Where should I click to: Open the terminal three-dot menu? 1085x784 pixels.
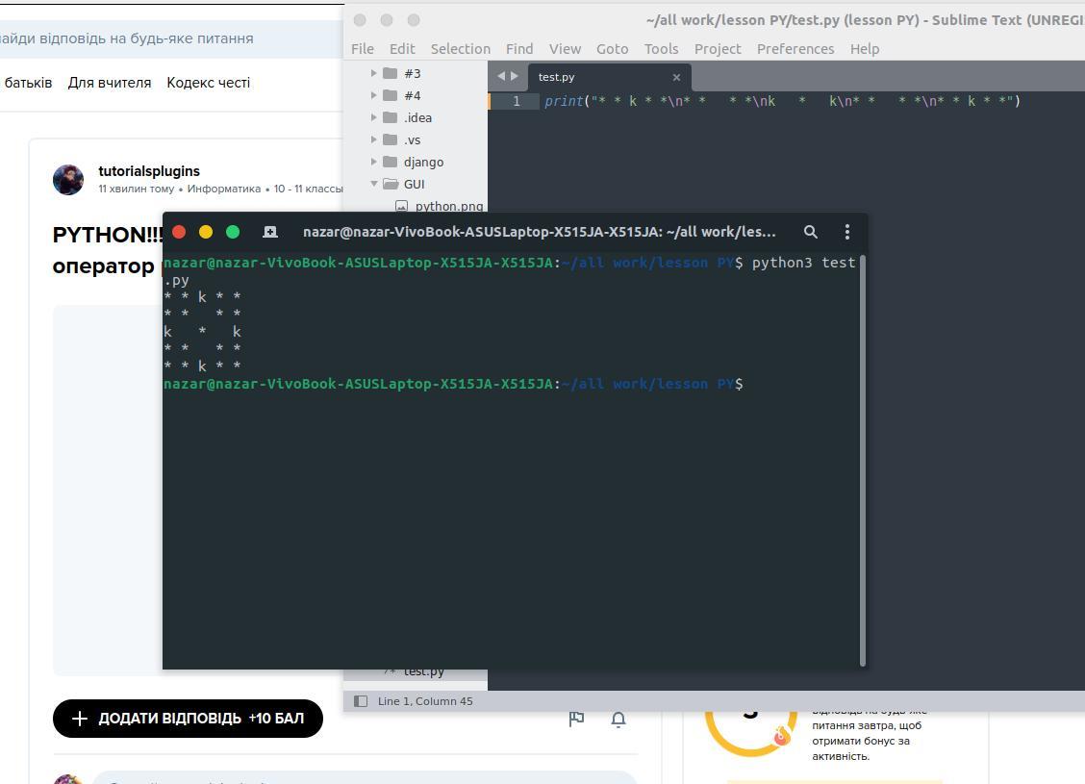(x=846, y=232)
